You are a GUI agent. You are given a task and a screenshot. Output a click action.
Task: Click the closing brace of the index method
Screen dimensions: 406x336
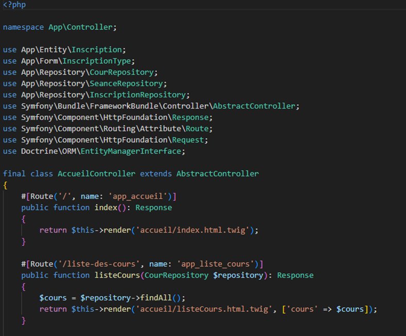[x=24, y=242]
